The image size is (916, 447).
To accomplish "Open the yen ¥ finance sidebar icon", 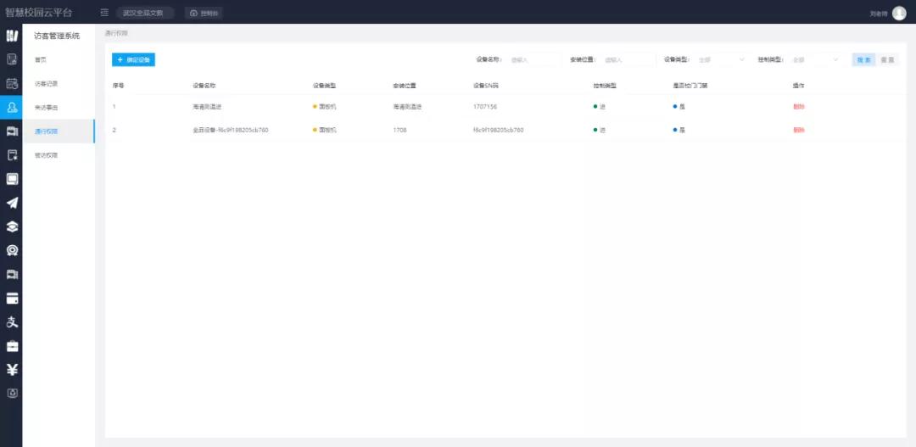I will point(12,370).
